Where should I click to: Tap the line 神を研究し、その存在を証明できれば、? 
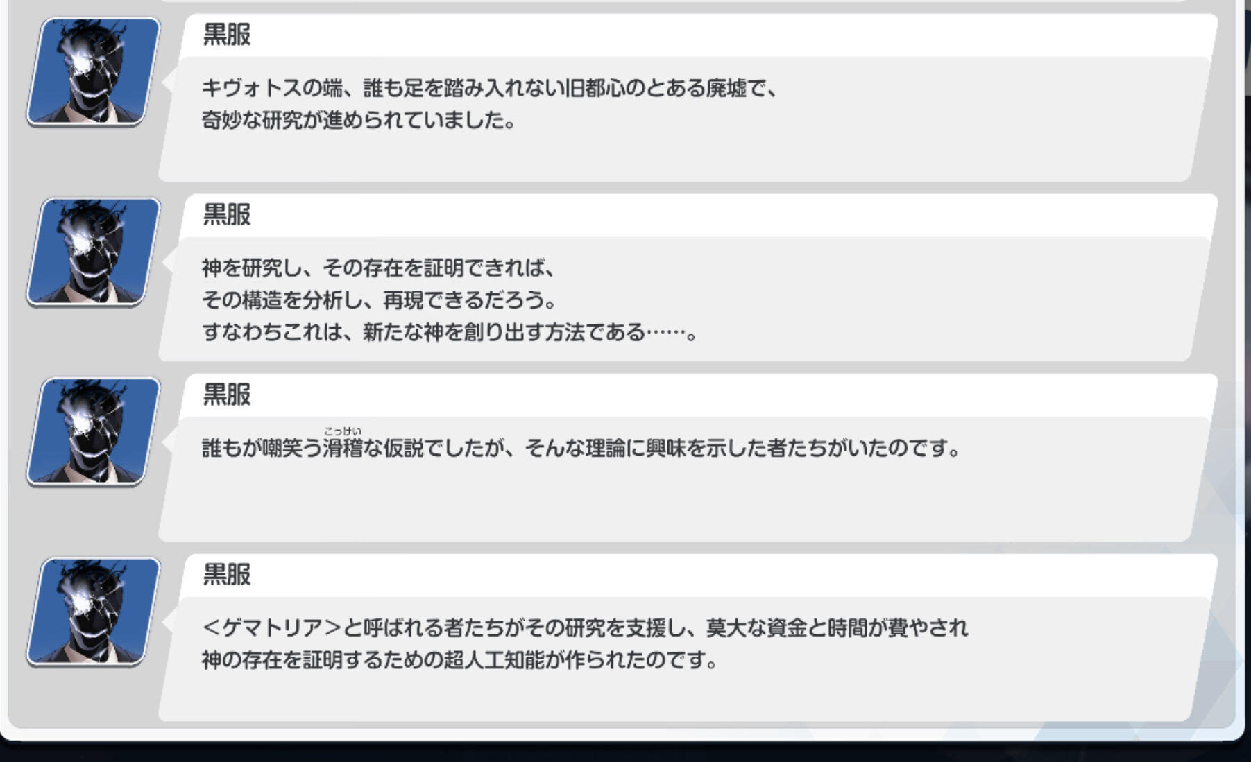click(x=379, y=268)
